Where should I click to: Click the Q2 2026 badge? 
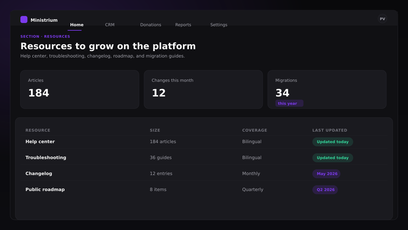[325, 190]
